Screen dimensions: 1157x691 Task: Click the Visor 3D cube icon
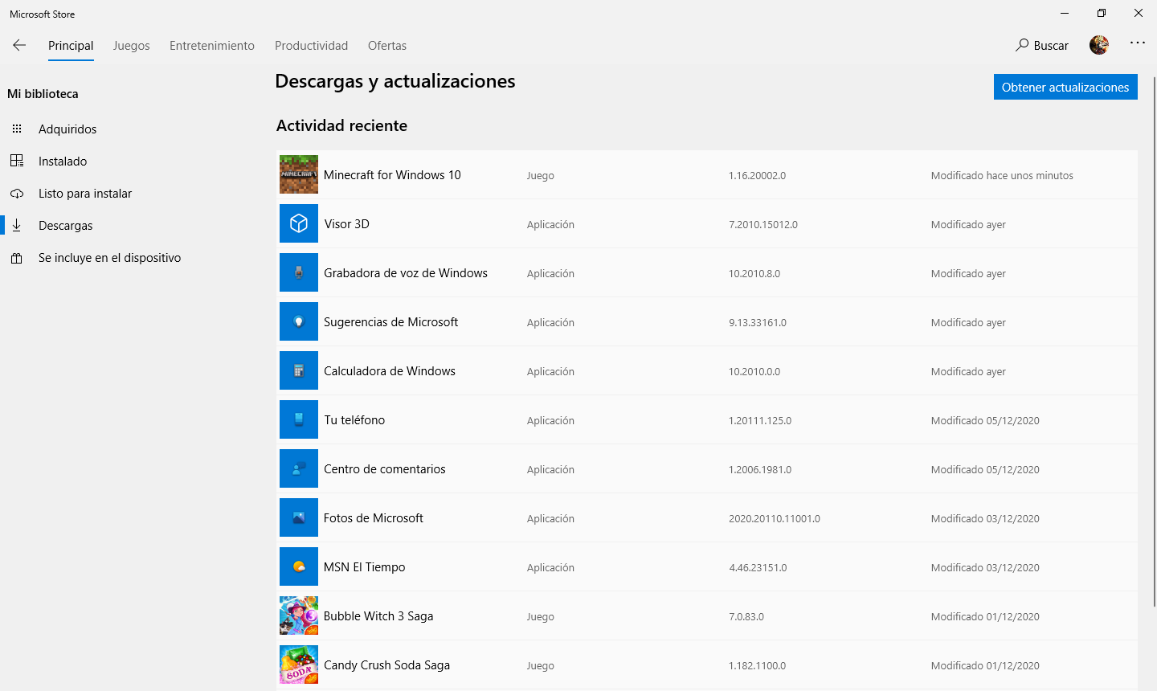[299, 224]
